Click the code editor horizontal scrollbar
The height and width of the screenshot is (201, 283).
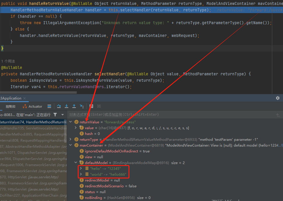(38, 93)
